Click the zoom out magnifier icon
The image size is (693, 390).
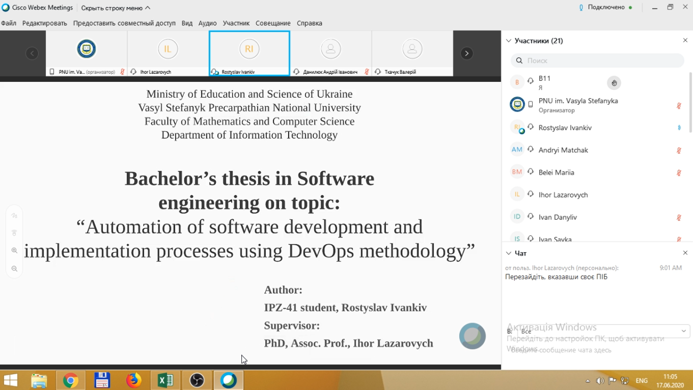14,269
